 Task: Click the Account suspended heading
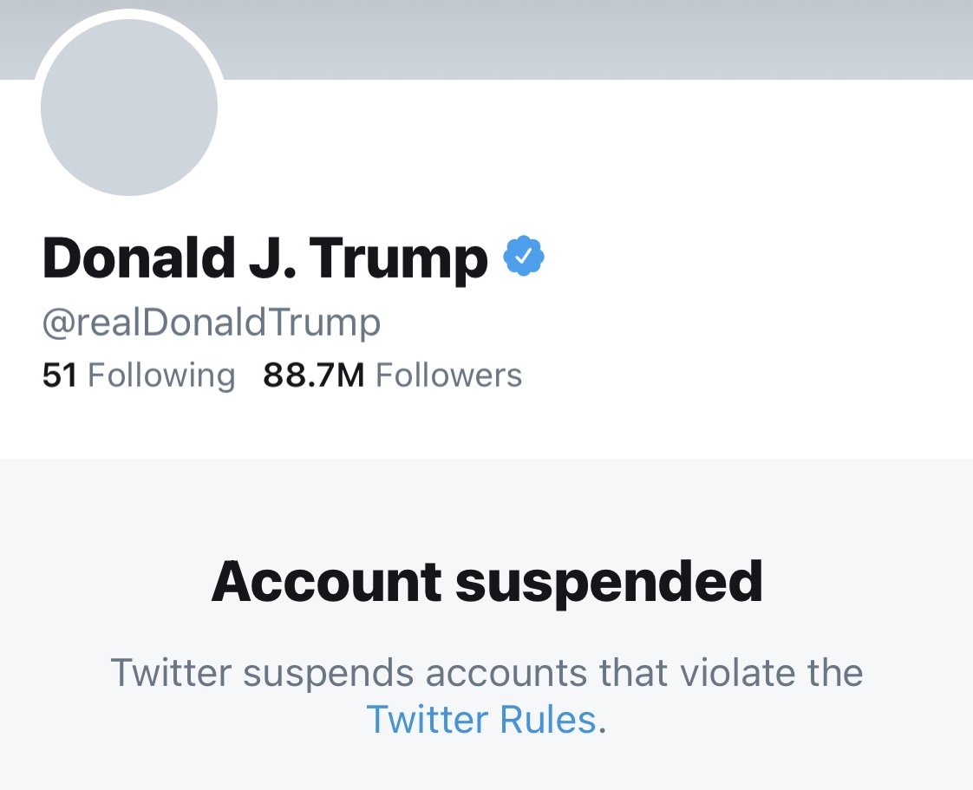coord(486,581)
